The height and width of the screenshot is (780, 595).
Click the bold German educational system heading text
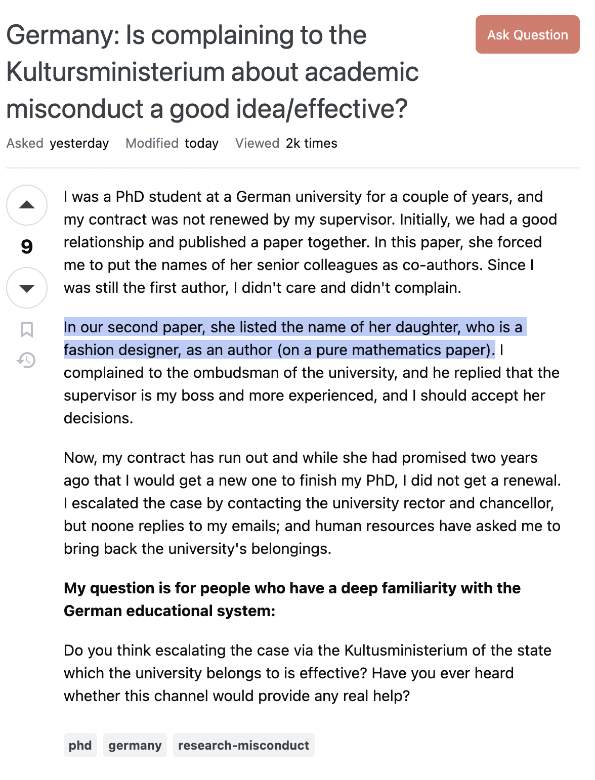(x=292, y=599)
